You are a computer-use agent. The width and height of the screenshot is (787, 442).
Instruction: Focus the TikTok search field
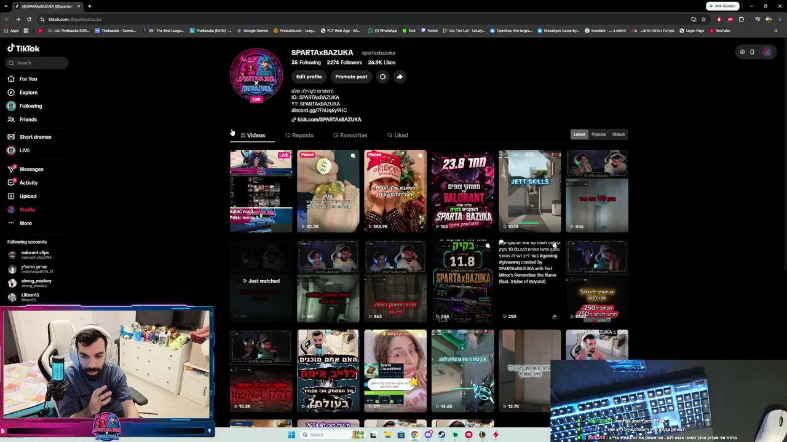click(38, 63)
